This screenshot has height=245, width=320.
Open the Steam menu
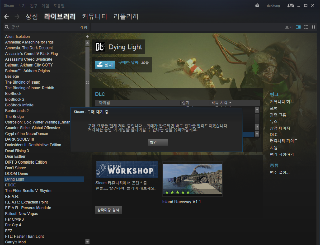click(9, 6)
